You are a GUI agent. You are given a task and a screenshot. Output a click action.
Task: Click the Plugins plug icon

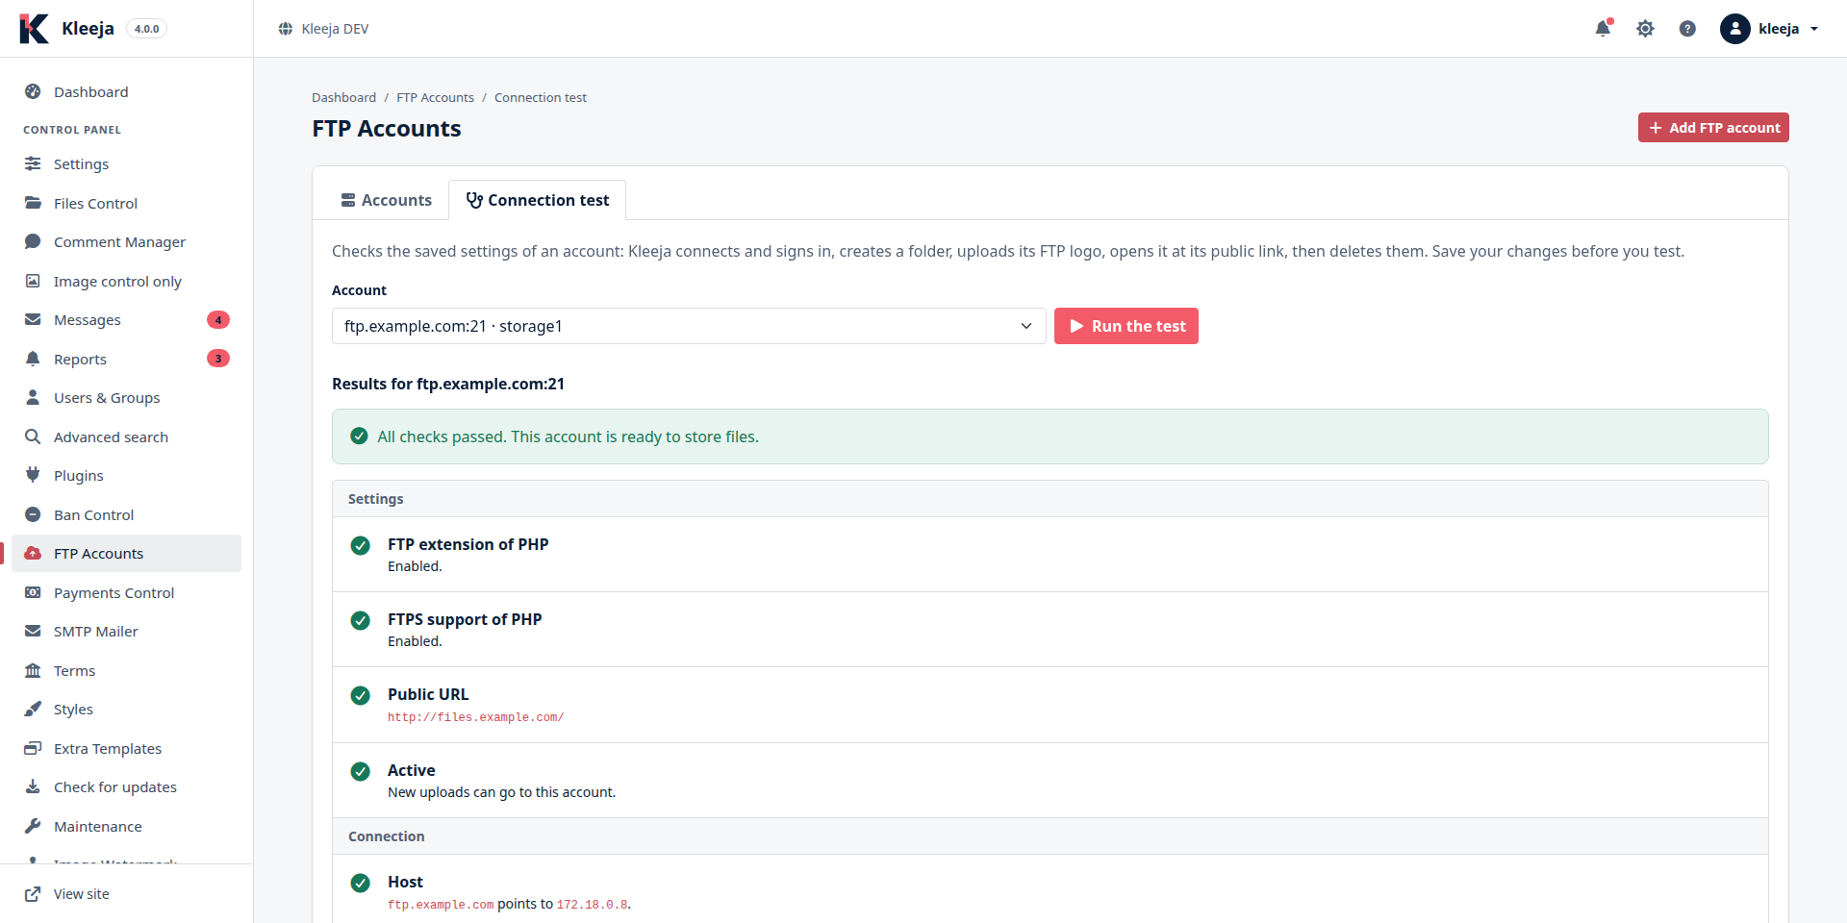tap(33, 475)
